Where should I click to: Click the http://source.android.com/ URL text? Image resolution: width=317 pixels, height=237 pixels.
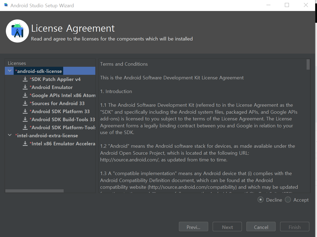click(130, 160)
